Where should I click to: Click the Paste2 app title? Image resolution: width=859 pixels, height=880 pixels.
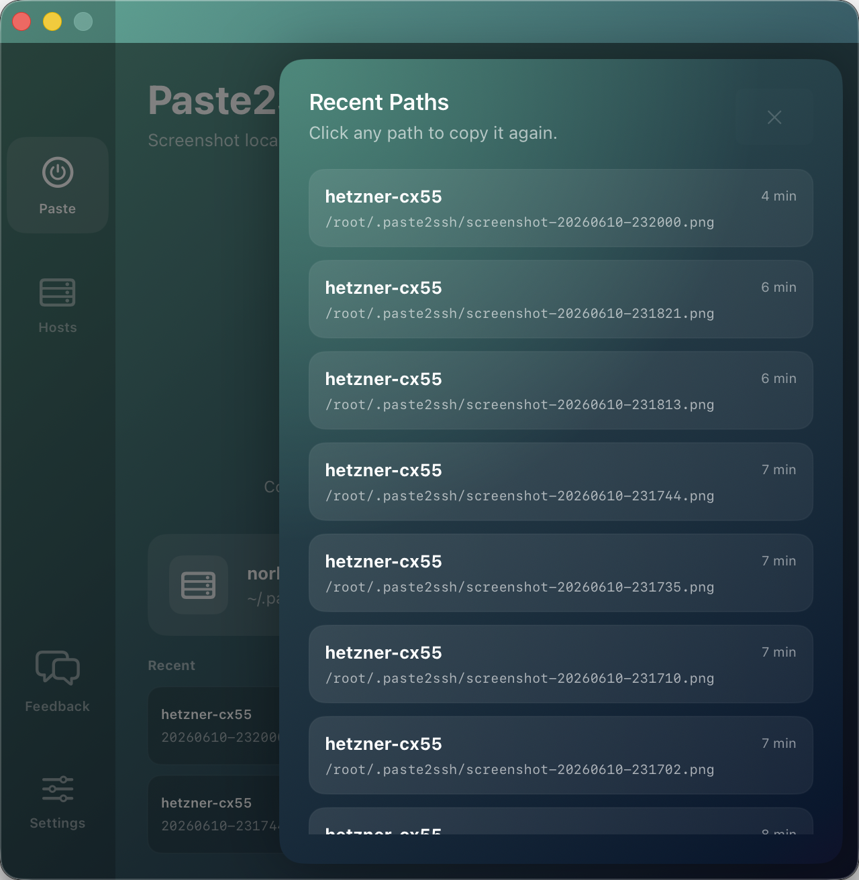212,101
